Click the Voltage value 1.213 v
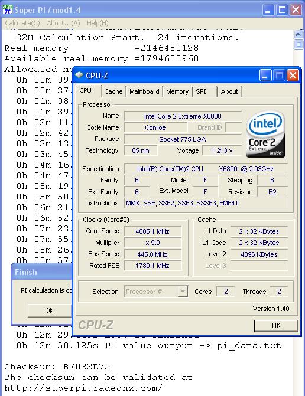The image size is (305, 396). 222,150
